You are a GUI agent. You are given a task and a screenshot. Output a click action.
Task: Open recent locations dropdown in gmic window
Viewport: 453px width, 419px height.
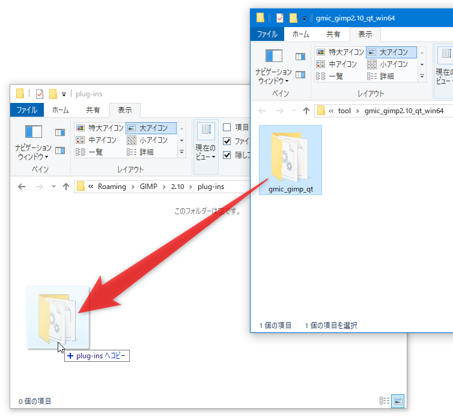coord(294,111)
